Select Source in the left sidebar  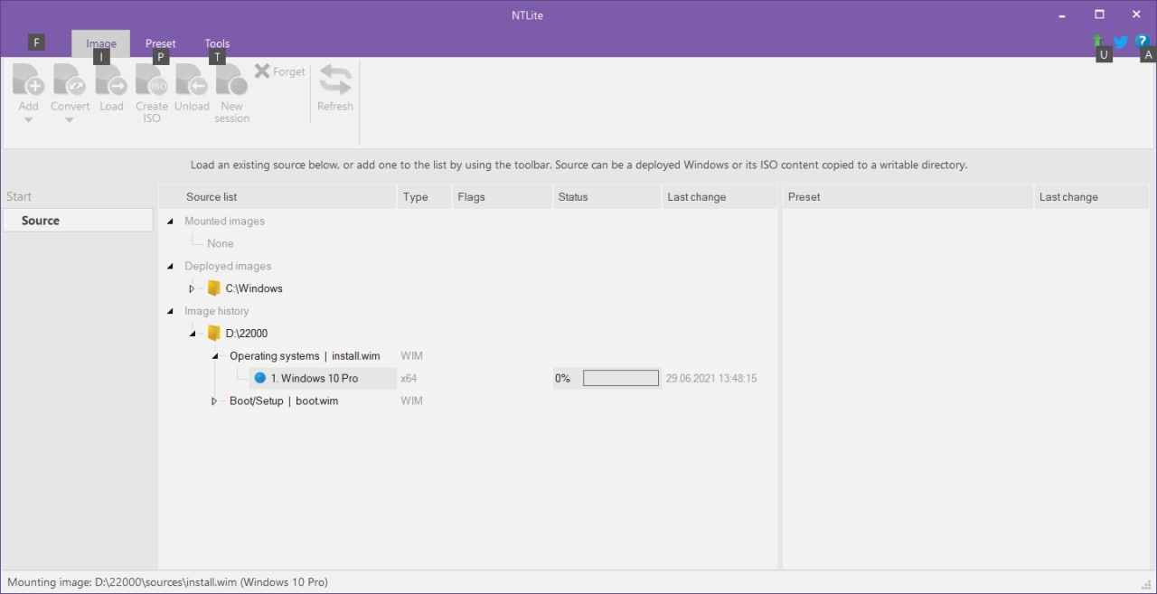click(78, 221)
